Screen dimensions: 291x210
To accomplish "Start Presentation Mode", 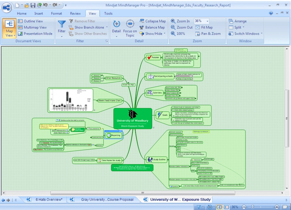I will [35, 33].
